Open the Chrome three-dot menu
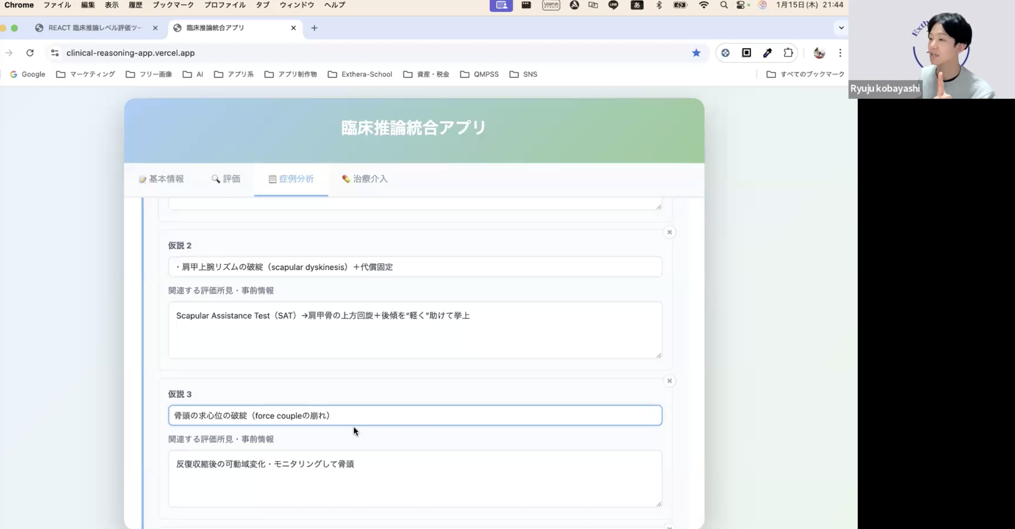The image size is (1015, 529). pyautogui.click(x=840, y=53)
